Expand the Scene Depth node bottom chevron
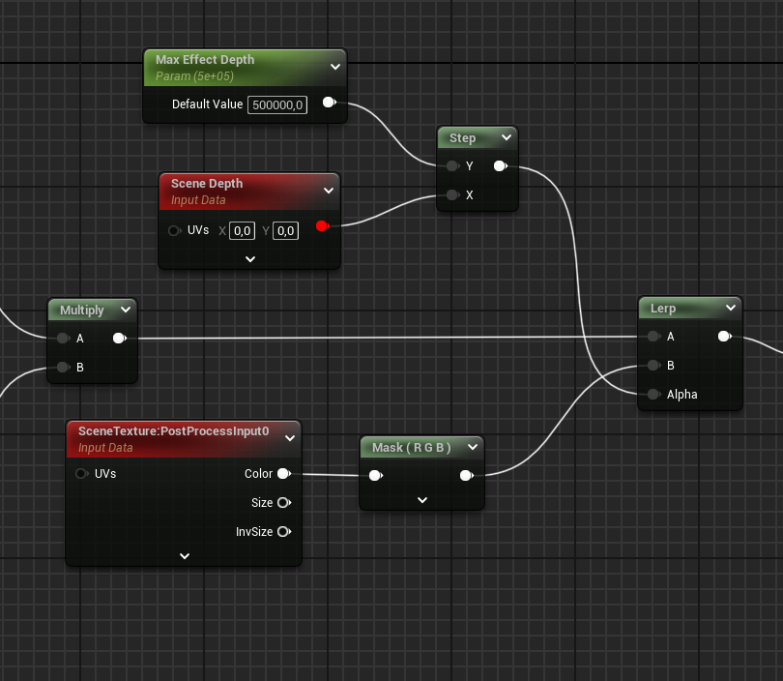Image resolution: width=783 pixels, height=681 pixels. tap(249, 258)
